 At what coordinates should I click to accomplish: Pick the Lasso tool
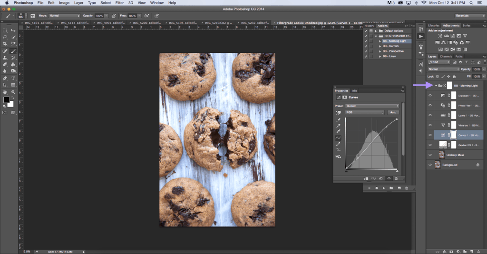(x=5, y=37)
